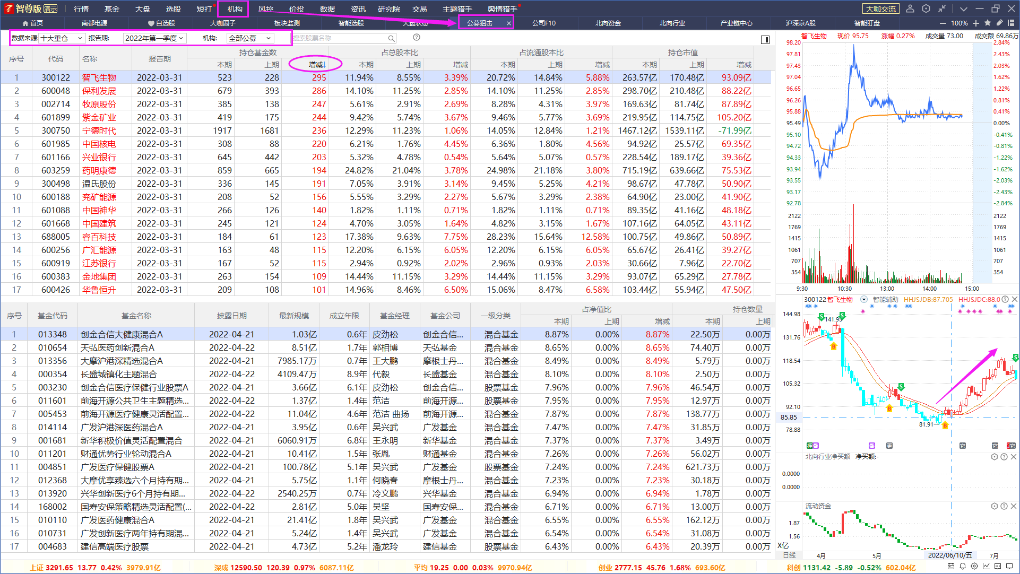This screenshot has height=574, width=1020.
Task: Open the 机构 全部公募 dropdown
Action: pos(250,38)
